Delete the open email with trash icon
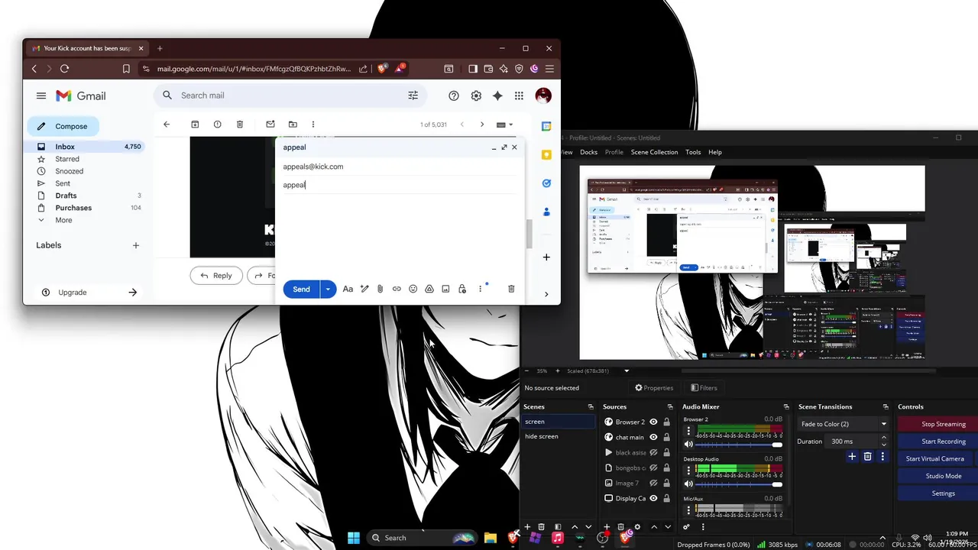Image resolution: width=978 pixels, height=550 pixels. tap(240, 125)
